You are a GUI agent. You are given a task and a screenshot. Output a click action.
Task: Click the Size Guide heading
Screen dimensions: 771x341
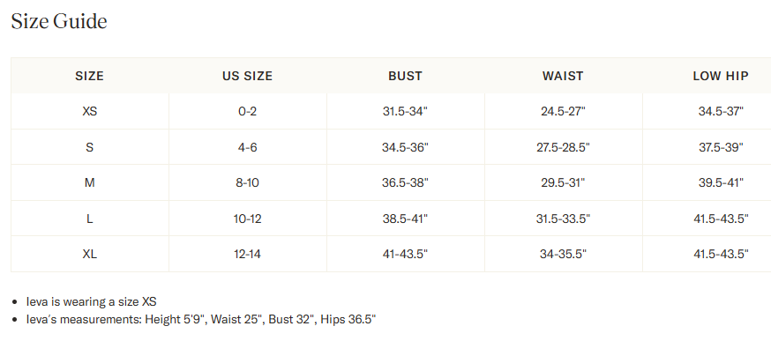point(59,22)
